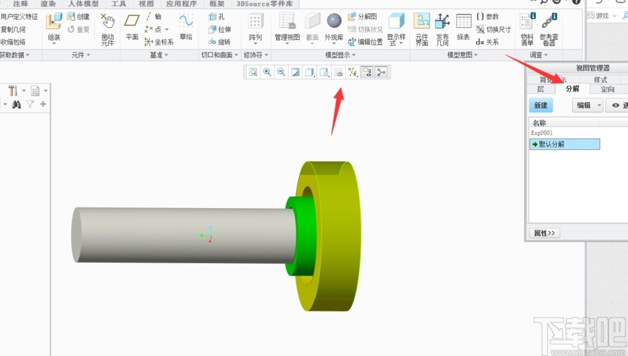Click the zoom in magnifier icon

pos(267,72)
